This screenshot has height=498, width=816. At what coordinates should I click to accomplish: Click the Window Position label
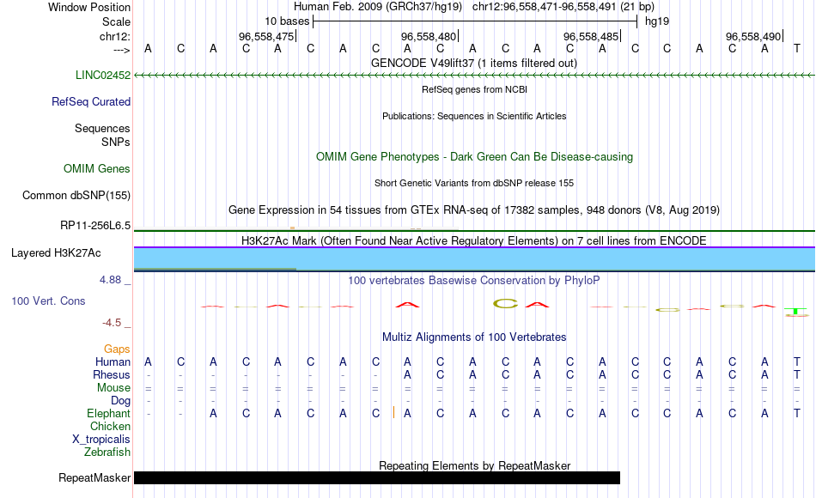click(x=89, y=7)
